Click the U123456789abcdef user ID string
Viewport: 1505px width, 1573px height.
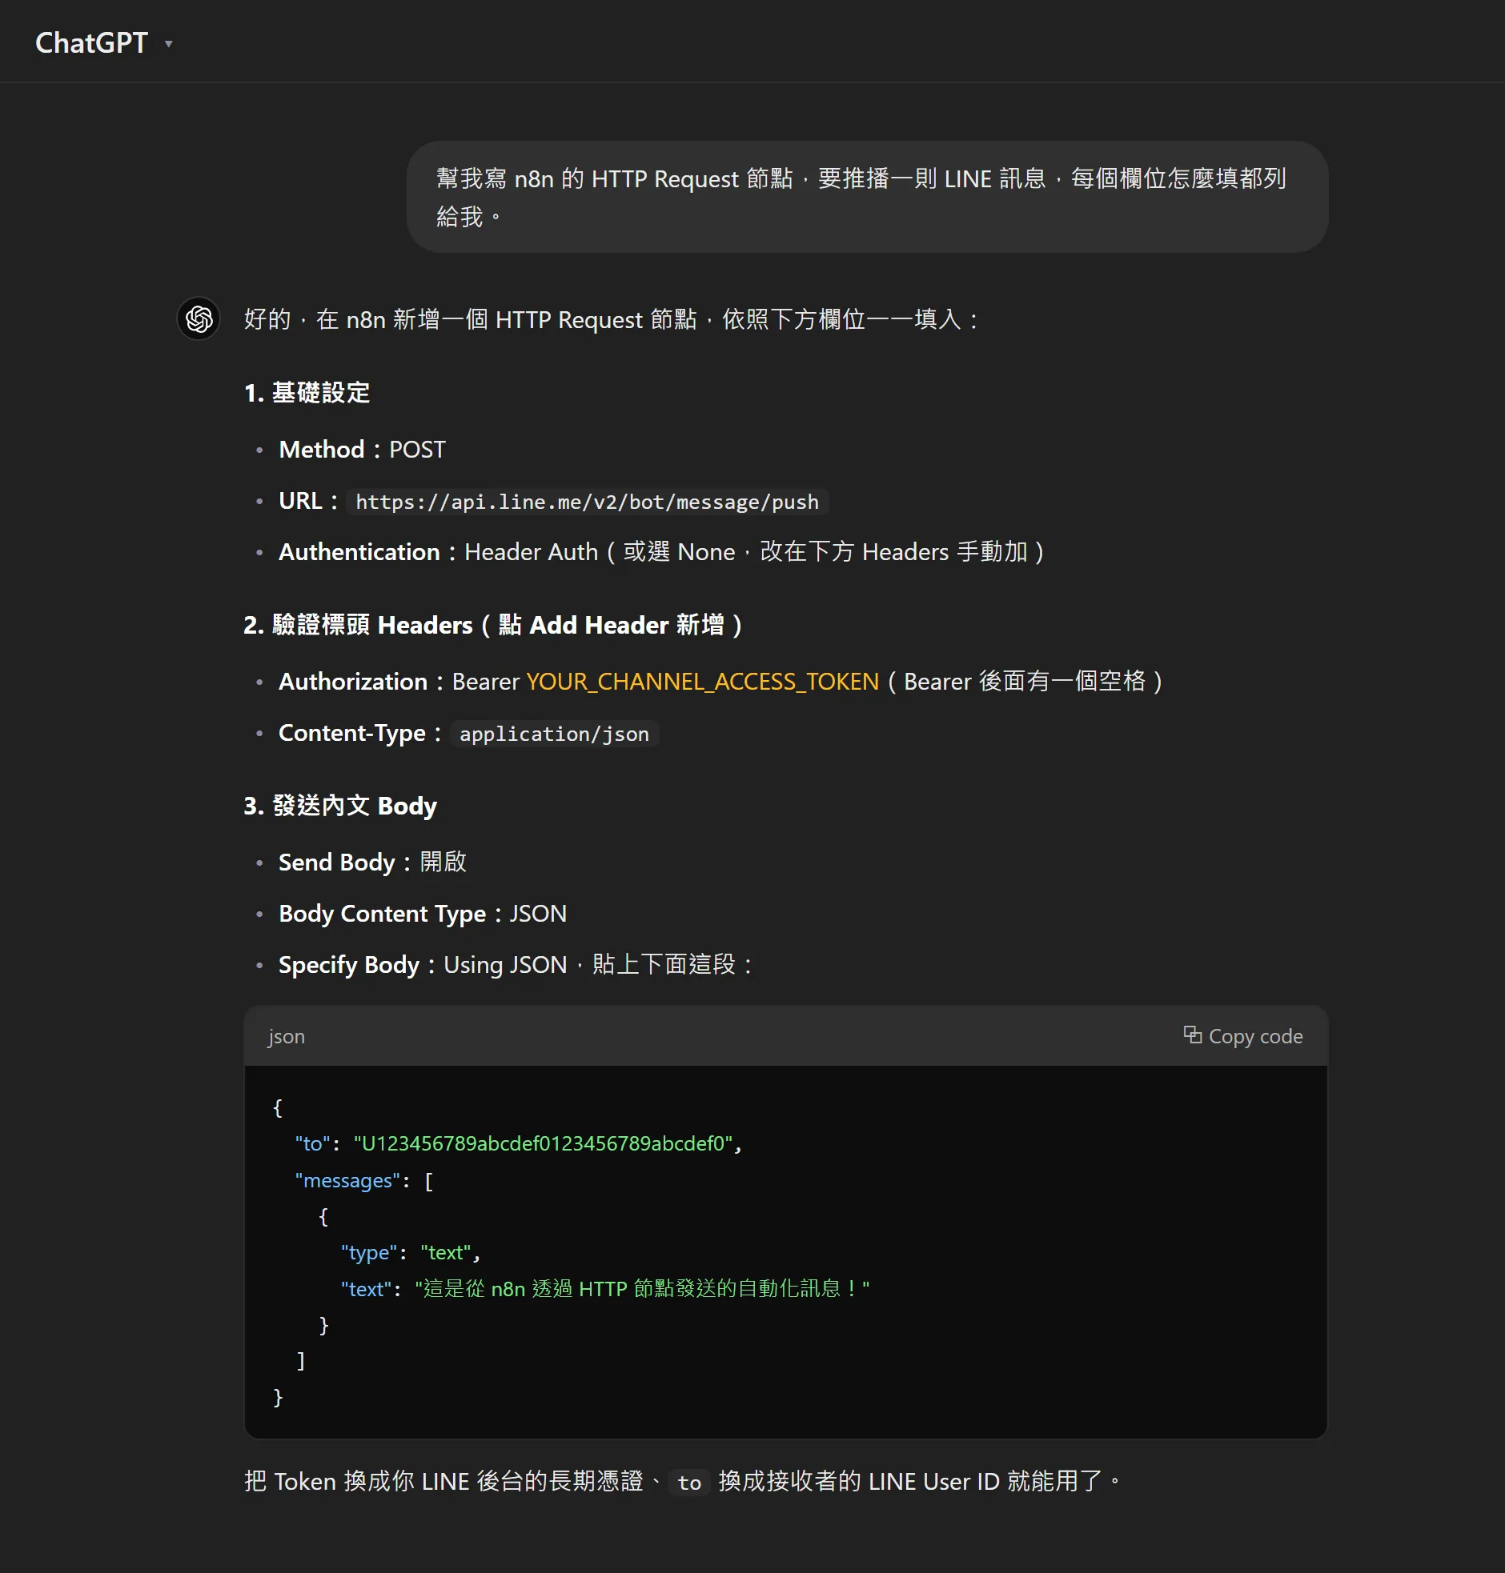(x=543, y=1143)
